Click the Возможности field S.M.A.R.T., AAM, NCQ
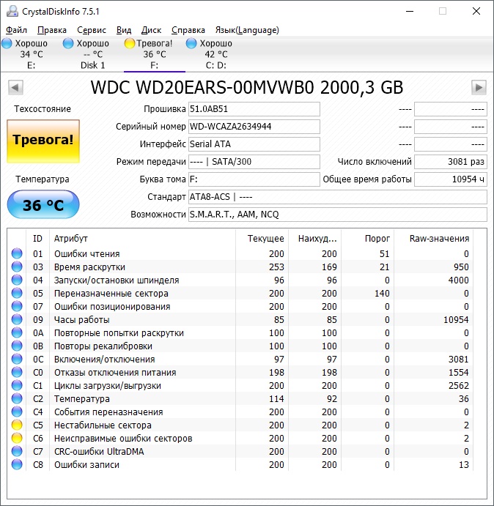The image size is (494, 506). click(338, 215)
